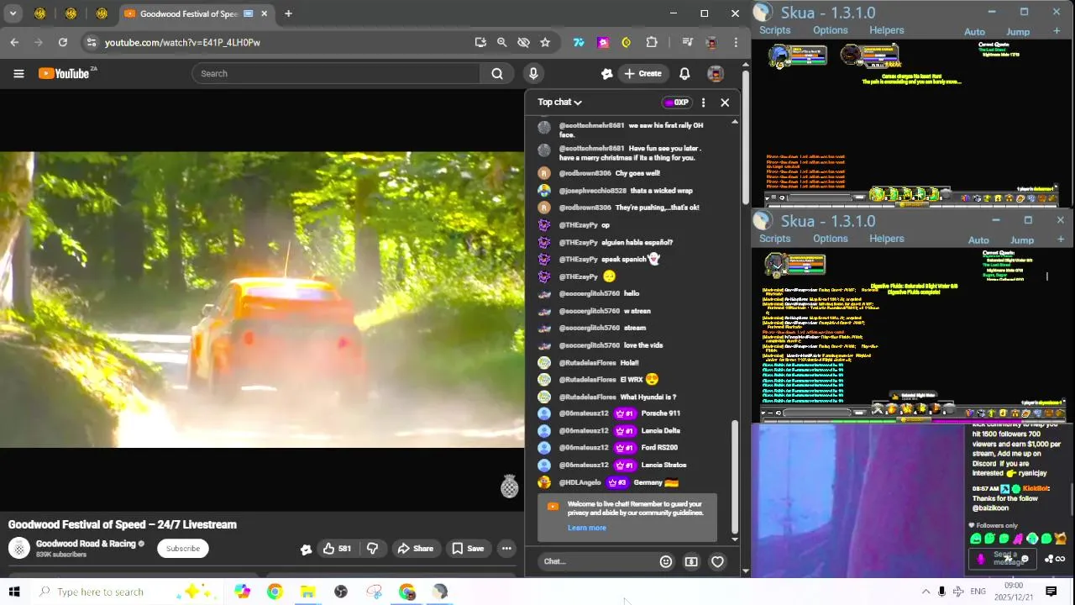The height and width of the screenshot is (605, 1075).
Task: Show hidden system tray icons chevron
Action: coord(926,592)
